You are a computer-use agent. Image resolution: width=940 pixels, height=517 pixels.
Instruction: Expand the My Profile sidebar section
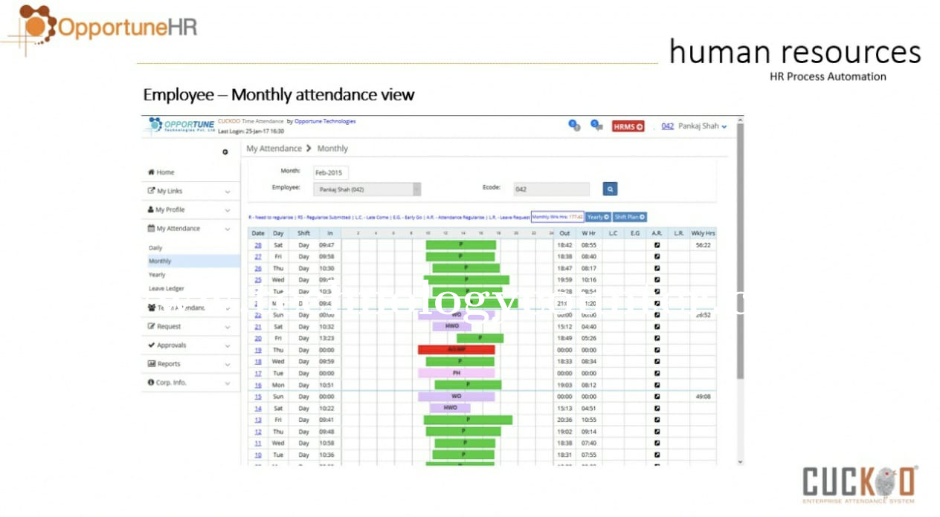pyautogui.click(x=190, y=210)
